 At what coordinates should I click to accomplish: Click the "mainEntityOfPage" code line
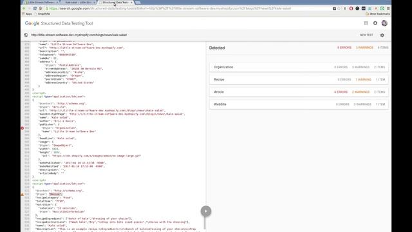111,114
